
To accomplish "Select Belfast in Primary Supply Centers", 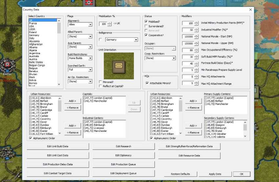I will tap(214, 101).
